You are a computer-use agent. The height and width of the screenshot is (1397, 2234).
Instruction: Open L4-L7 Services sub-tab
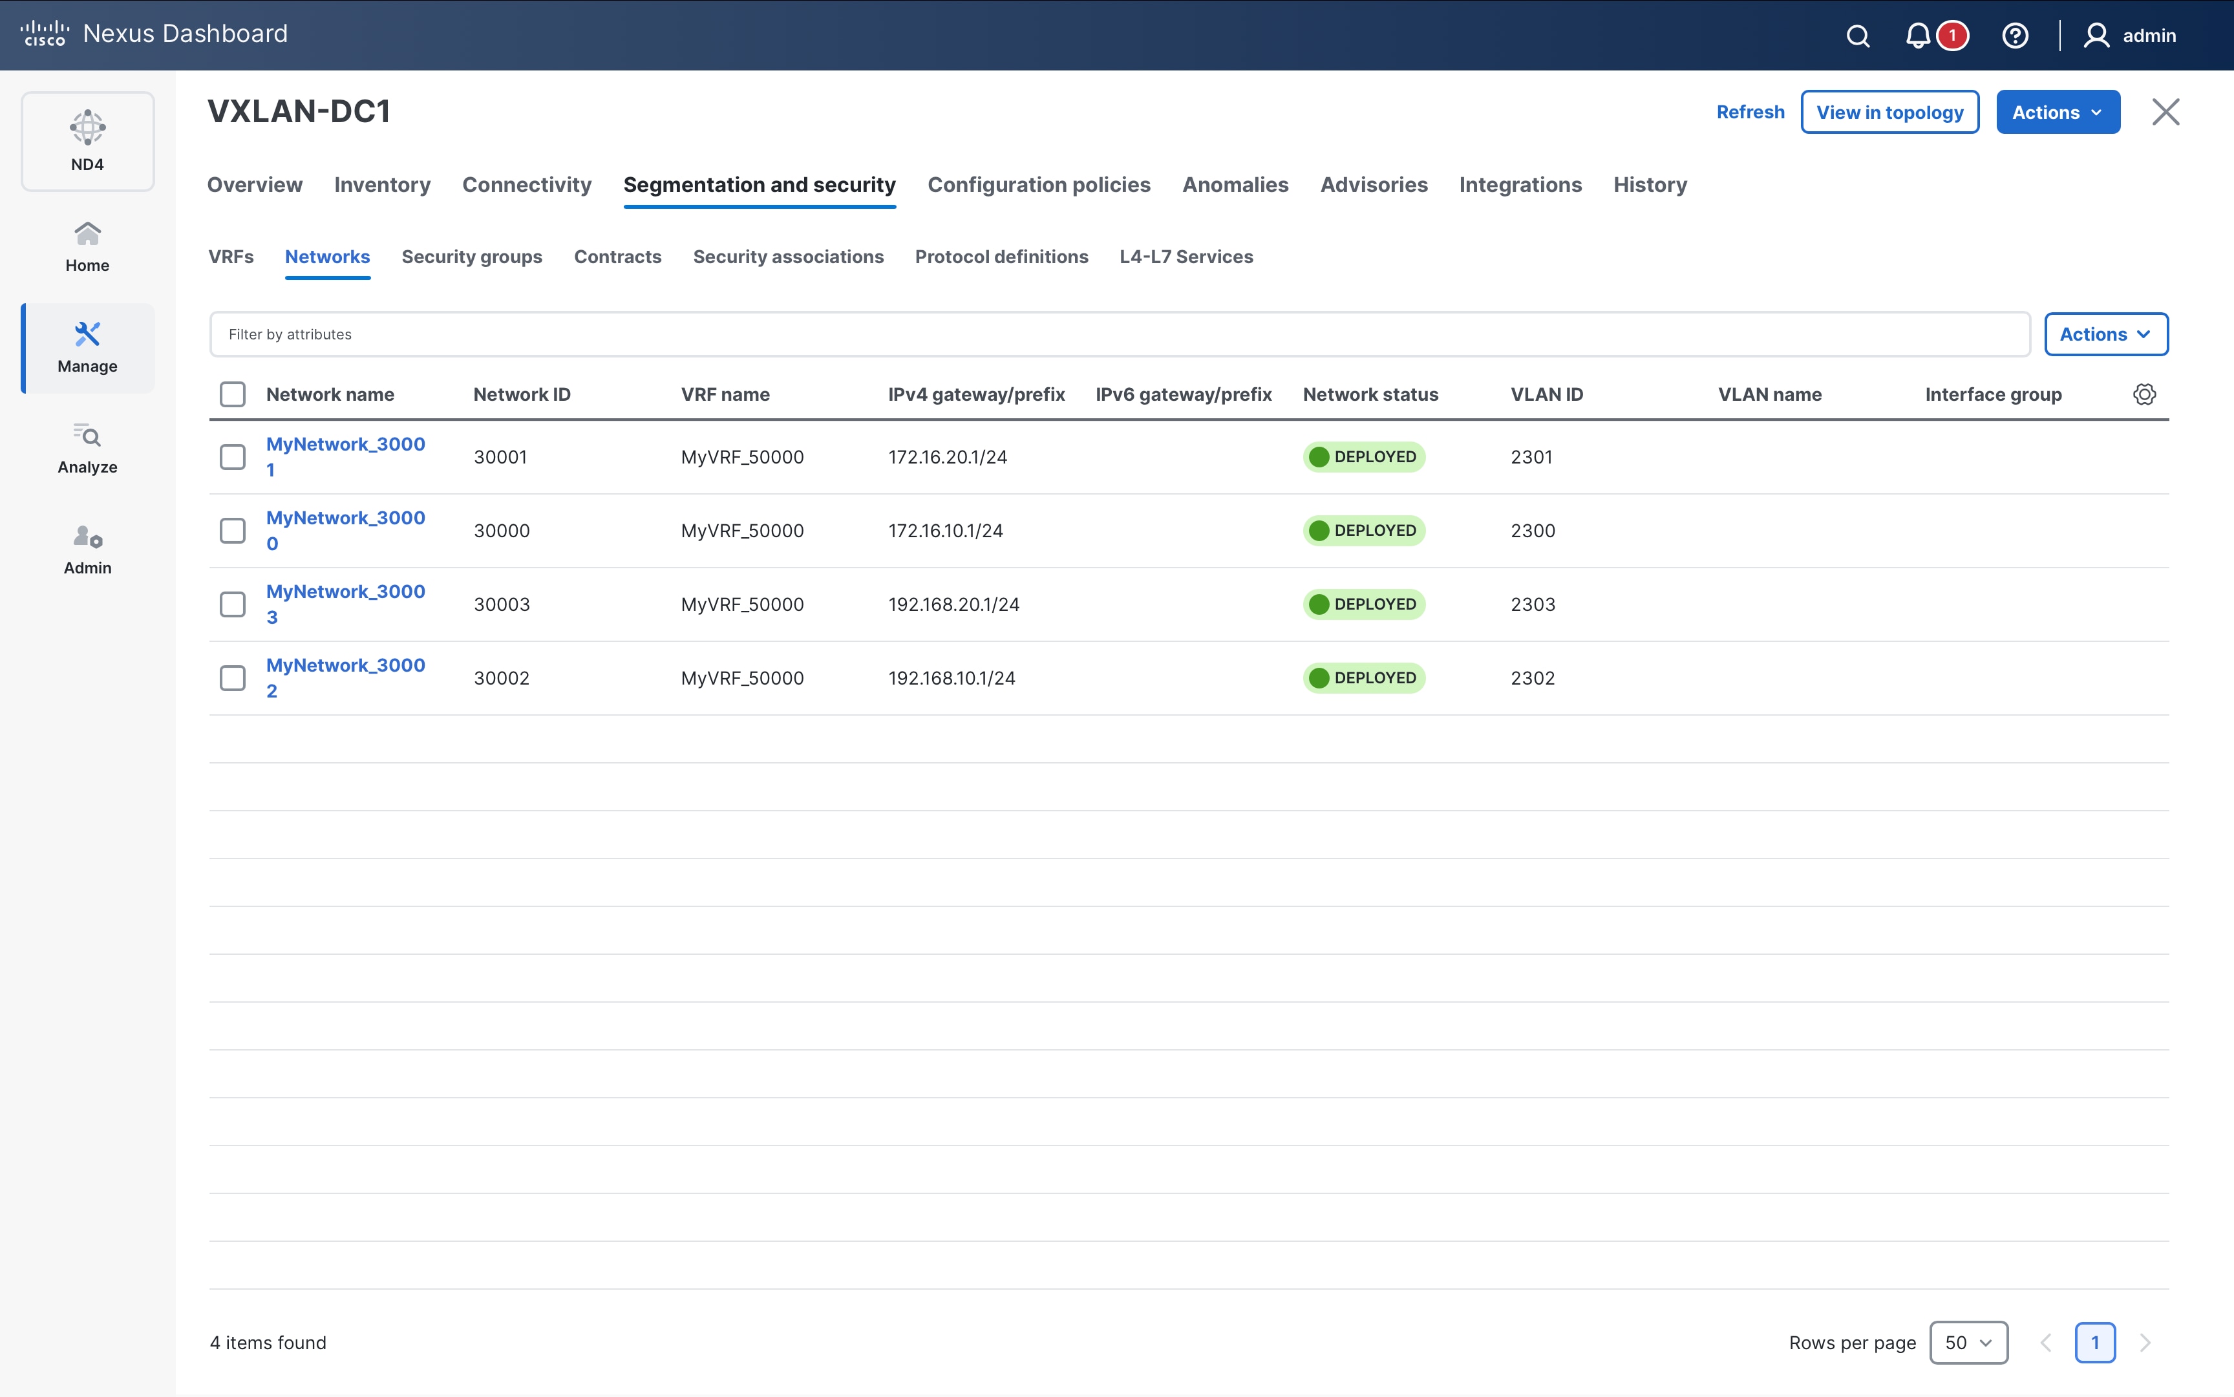1186,257
